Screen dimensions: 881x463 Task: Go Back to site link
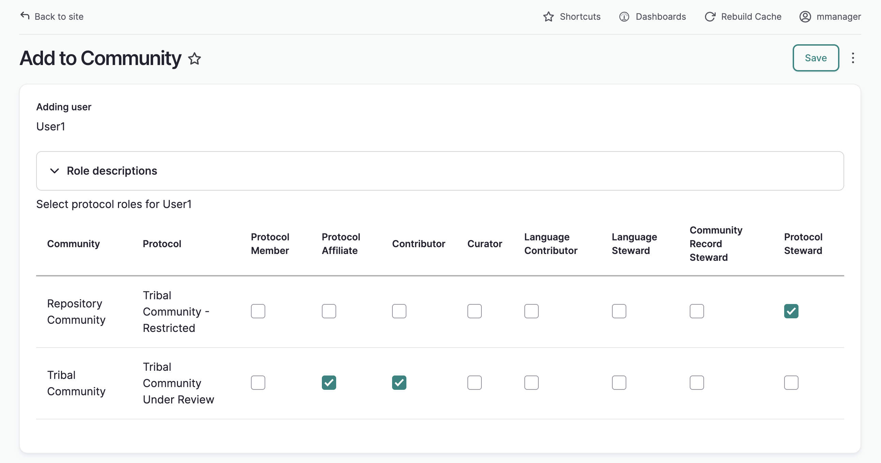point(52,16)
